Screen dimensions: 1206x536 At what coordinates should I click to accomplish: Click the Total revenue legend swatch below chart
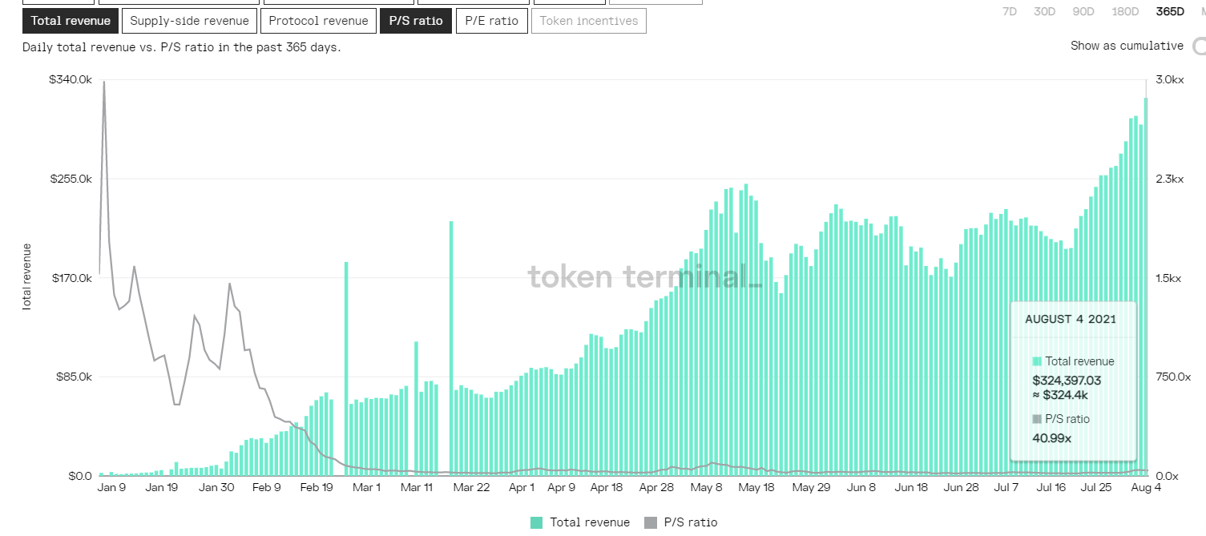pyautogui.click(x=537, y=522)
